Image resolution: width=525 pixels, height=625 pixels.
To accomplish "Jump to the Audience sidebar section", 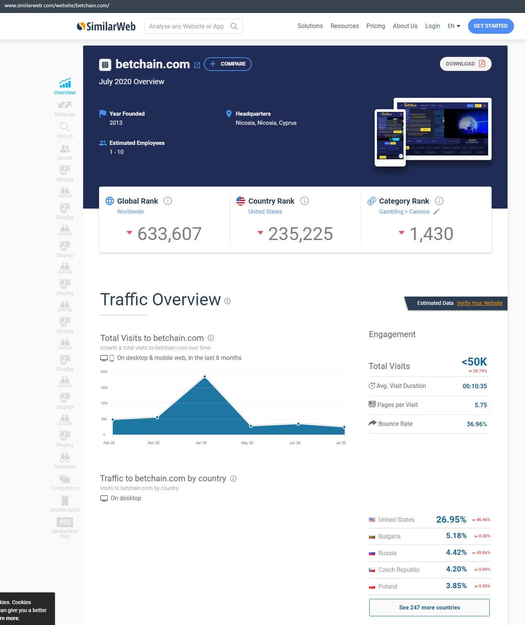I will click(65, 461).
